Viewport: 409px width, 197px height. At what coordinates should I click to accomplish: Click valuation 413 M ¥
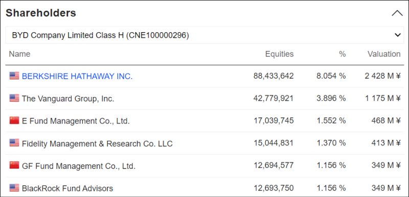[x=386, y=143]
